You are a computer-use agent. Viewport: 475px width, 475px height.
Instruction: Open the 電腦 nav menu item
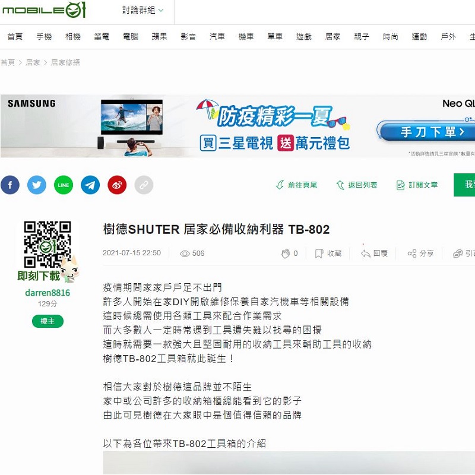pyautogui.click(x=131, y=37)
